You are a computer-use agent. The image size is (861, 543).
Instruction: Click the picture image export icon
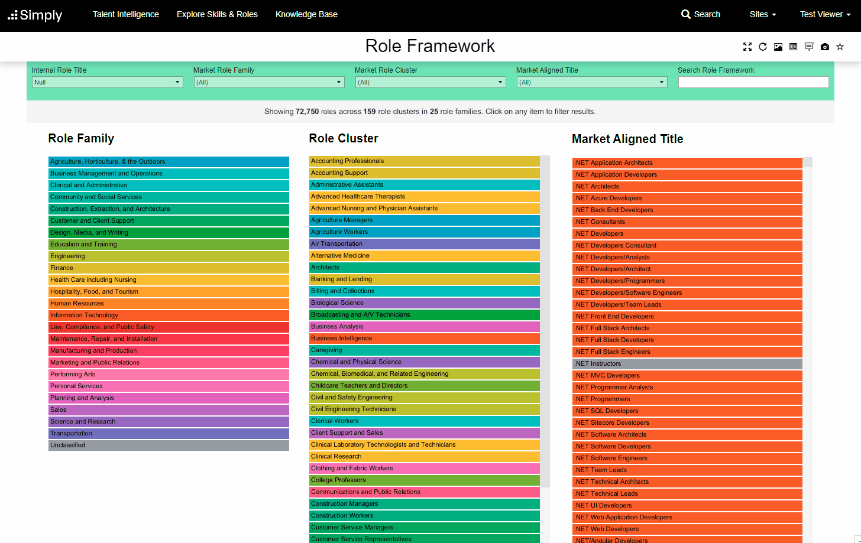click(778, 47)
